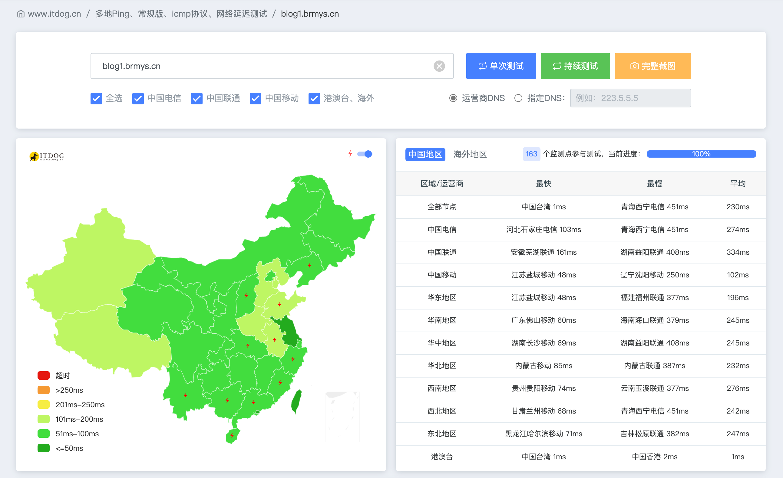Image resolution: width=783 pixels, height=478 pixels.
Task: Select the 全部节点 row label
Action: click(x=442, y=207)
